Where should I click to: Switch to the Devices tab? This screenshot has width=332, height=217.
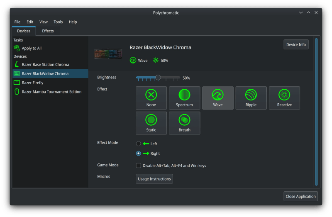24,31
